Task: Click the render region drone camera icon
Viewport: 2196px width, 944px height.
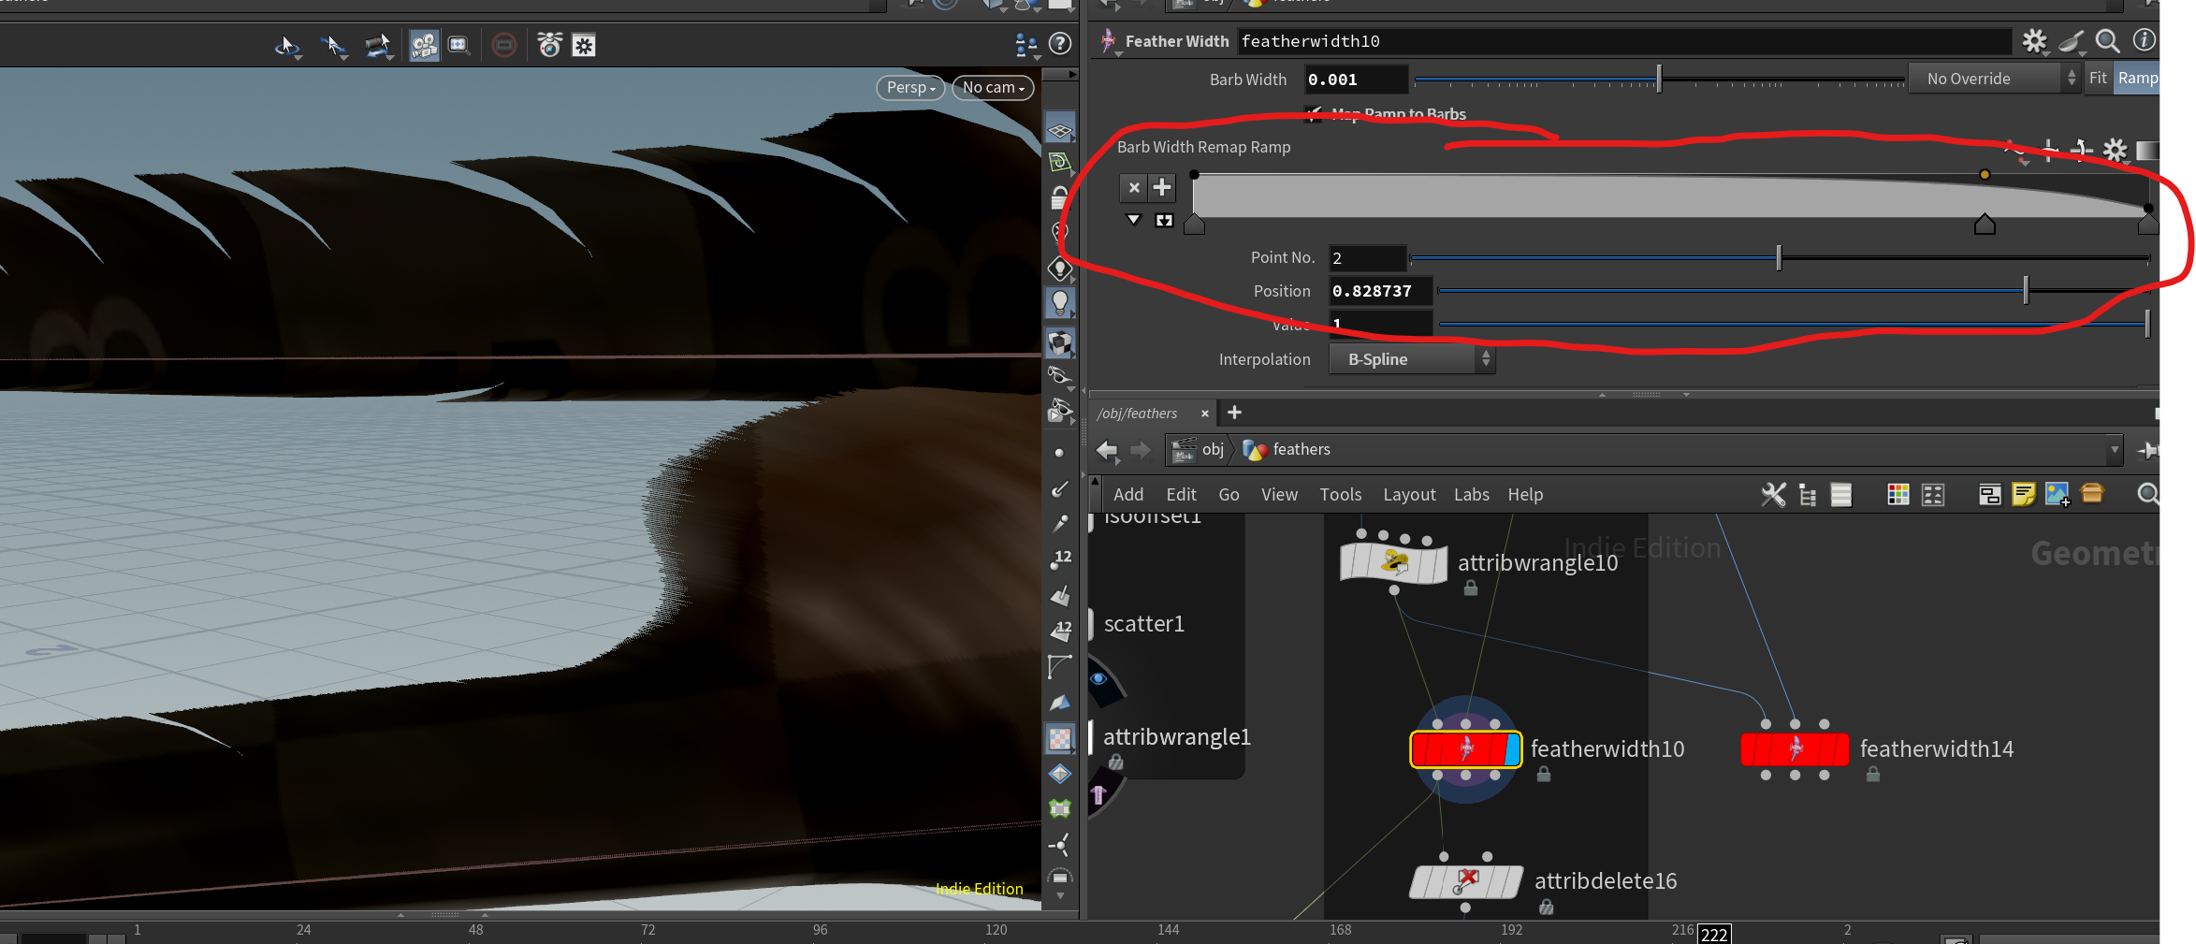Action: point(549,45)
